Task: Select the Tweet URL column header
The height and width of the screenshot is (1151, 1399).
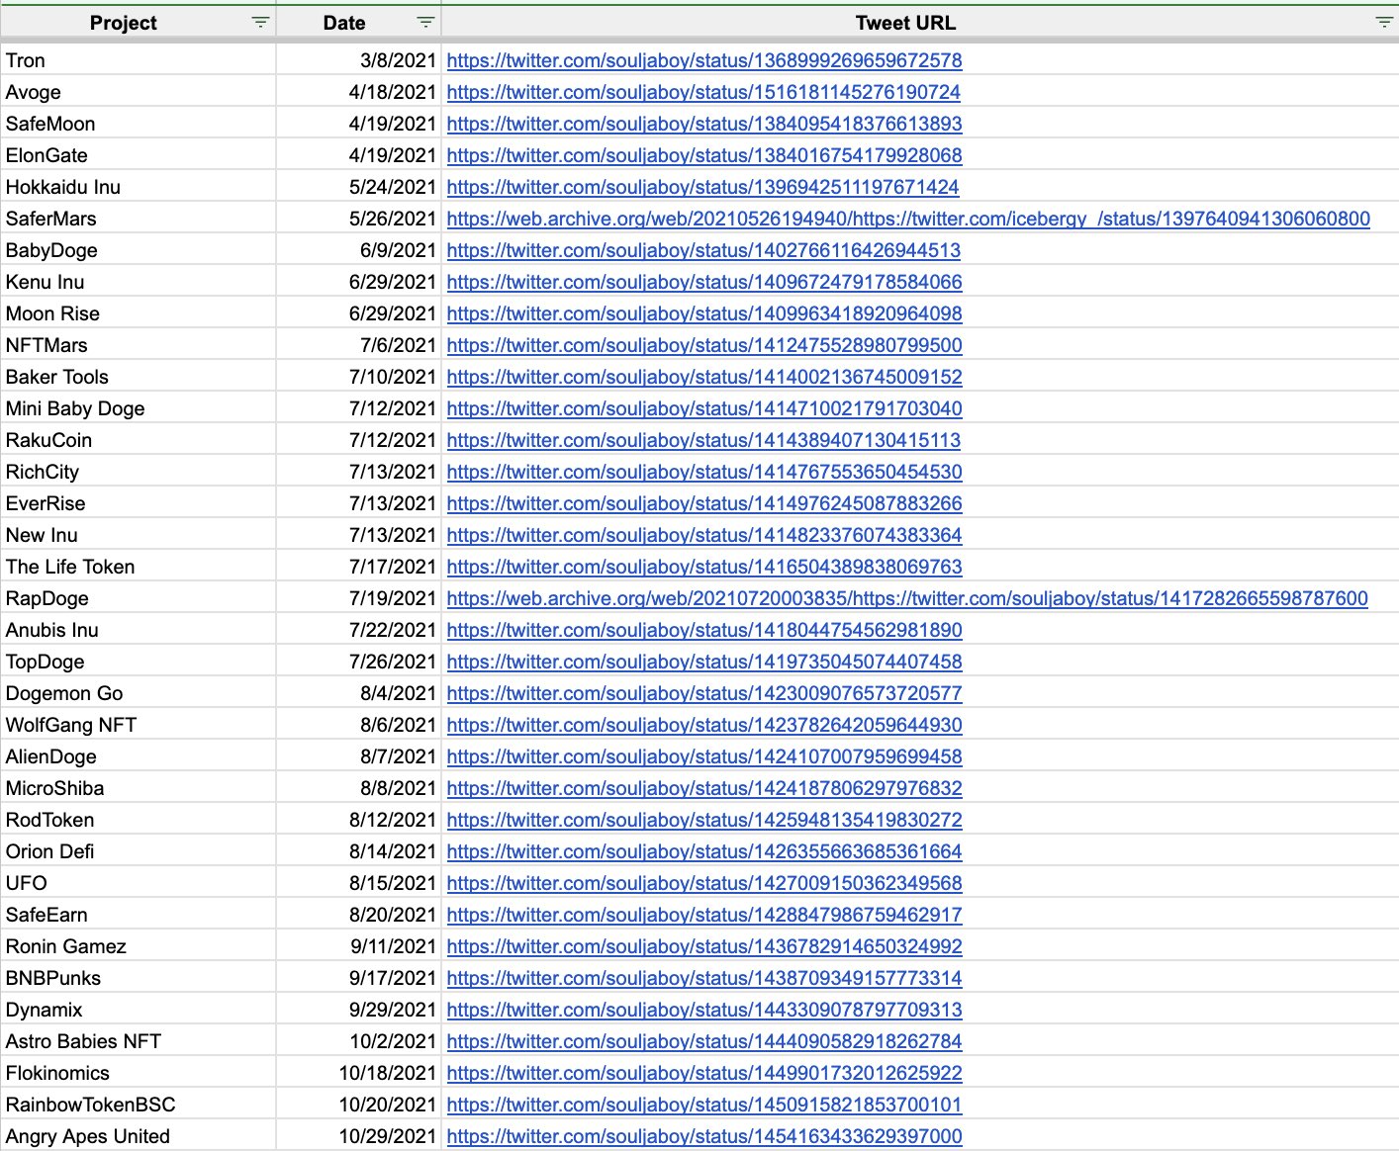Action: pyautogui.click(x=920, y=22)
